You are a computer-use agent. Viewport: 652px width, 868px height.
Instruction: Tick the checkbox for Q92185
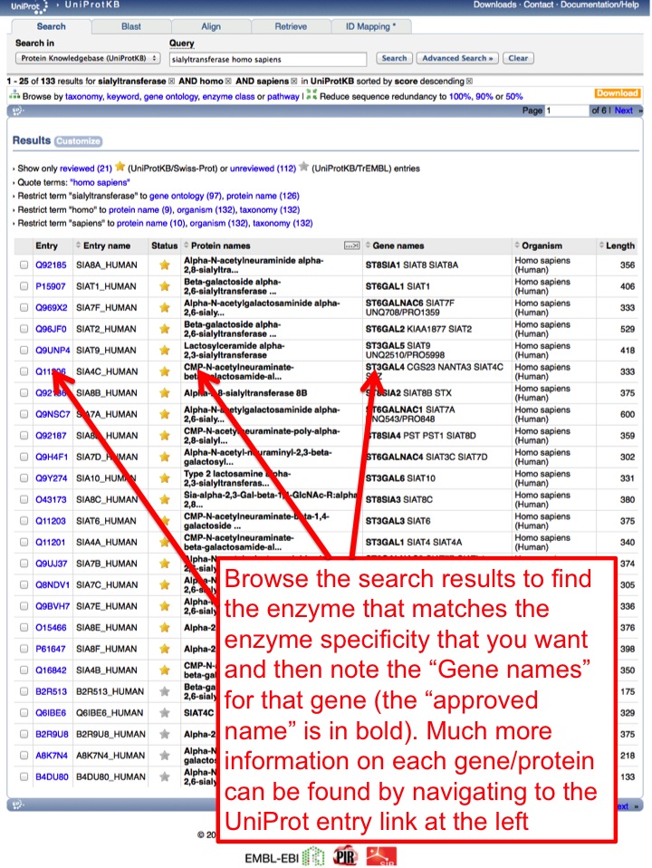[24, 265]
